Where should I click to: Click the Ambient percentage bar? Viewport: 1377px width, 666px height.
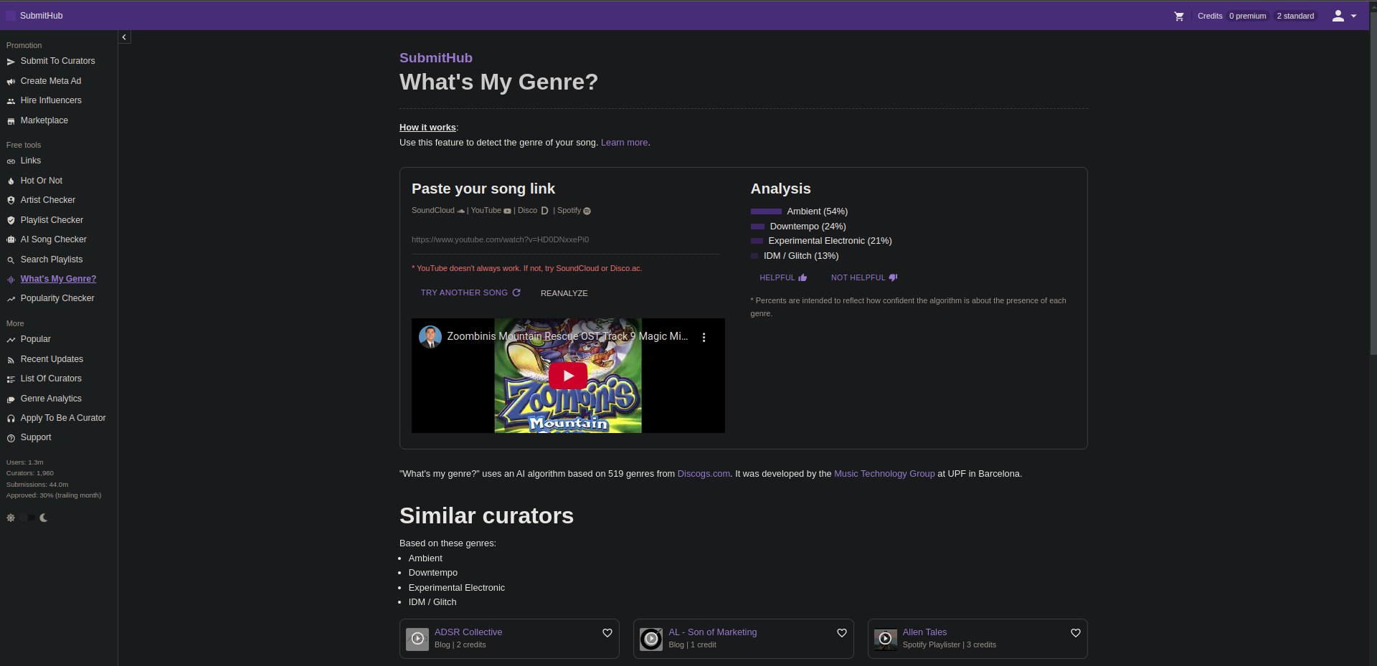[x=766, y=211]
